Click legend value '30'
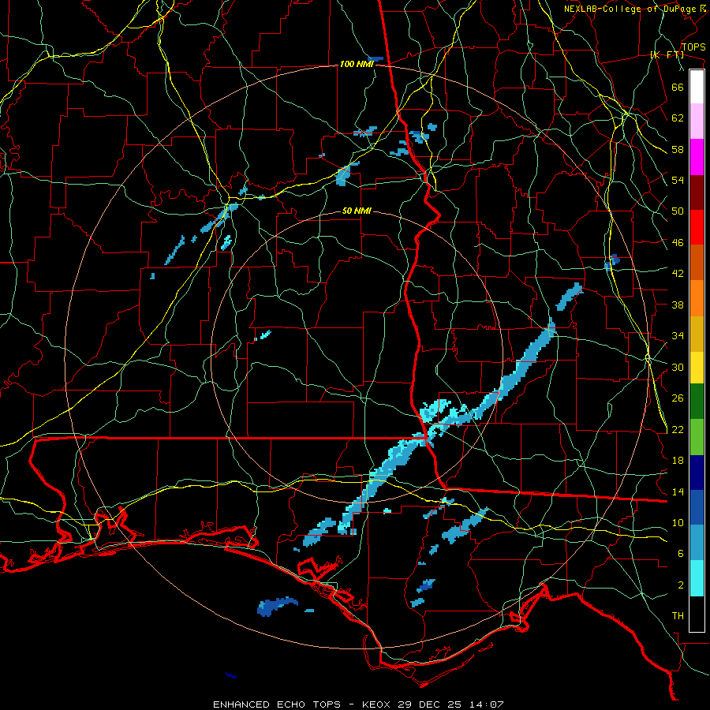 point(678,367)
